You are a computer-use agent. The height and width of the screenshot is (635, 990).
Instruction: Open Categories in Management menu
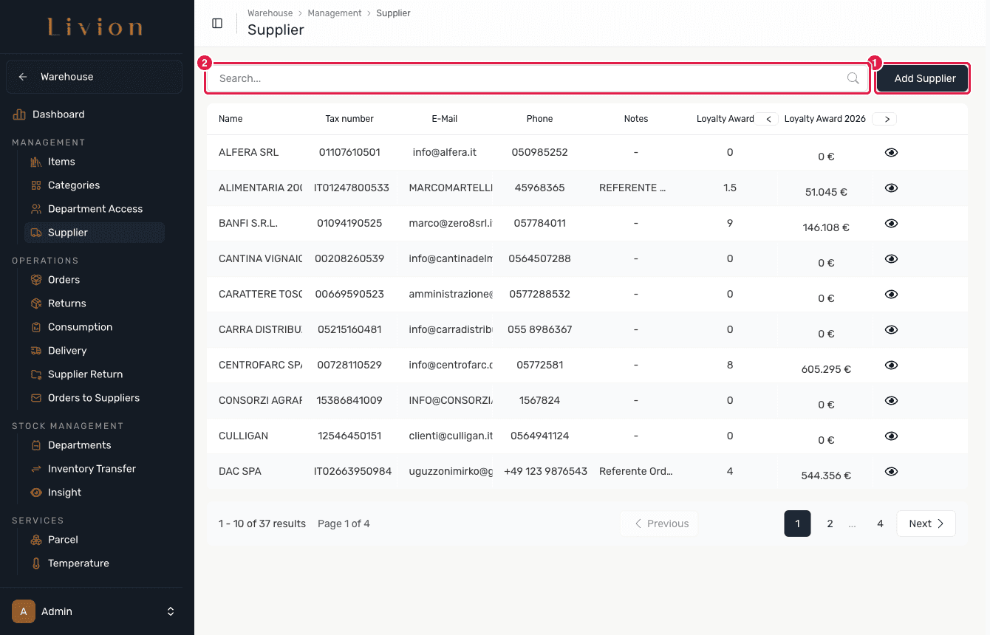(x=74, y=185)
